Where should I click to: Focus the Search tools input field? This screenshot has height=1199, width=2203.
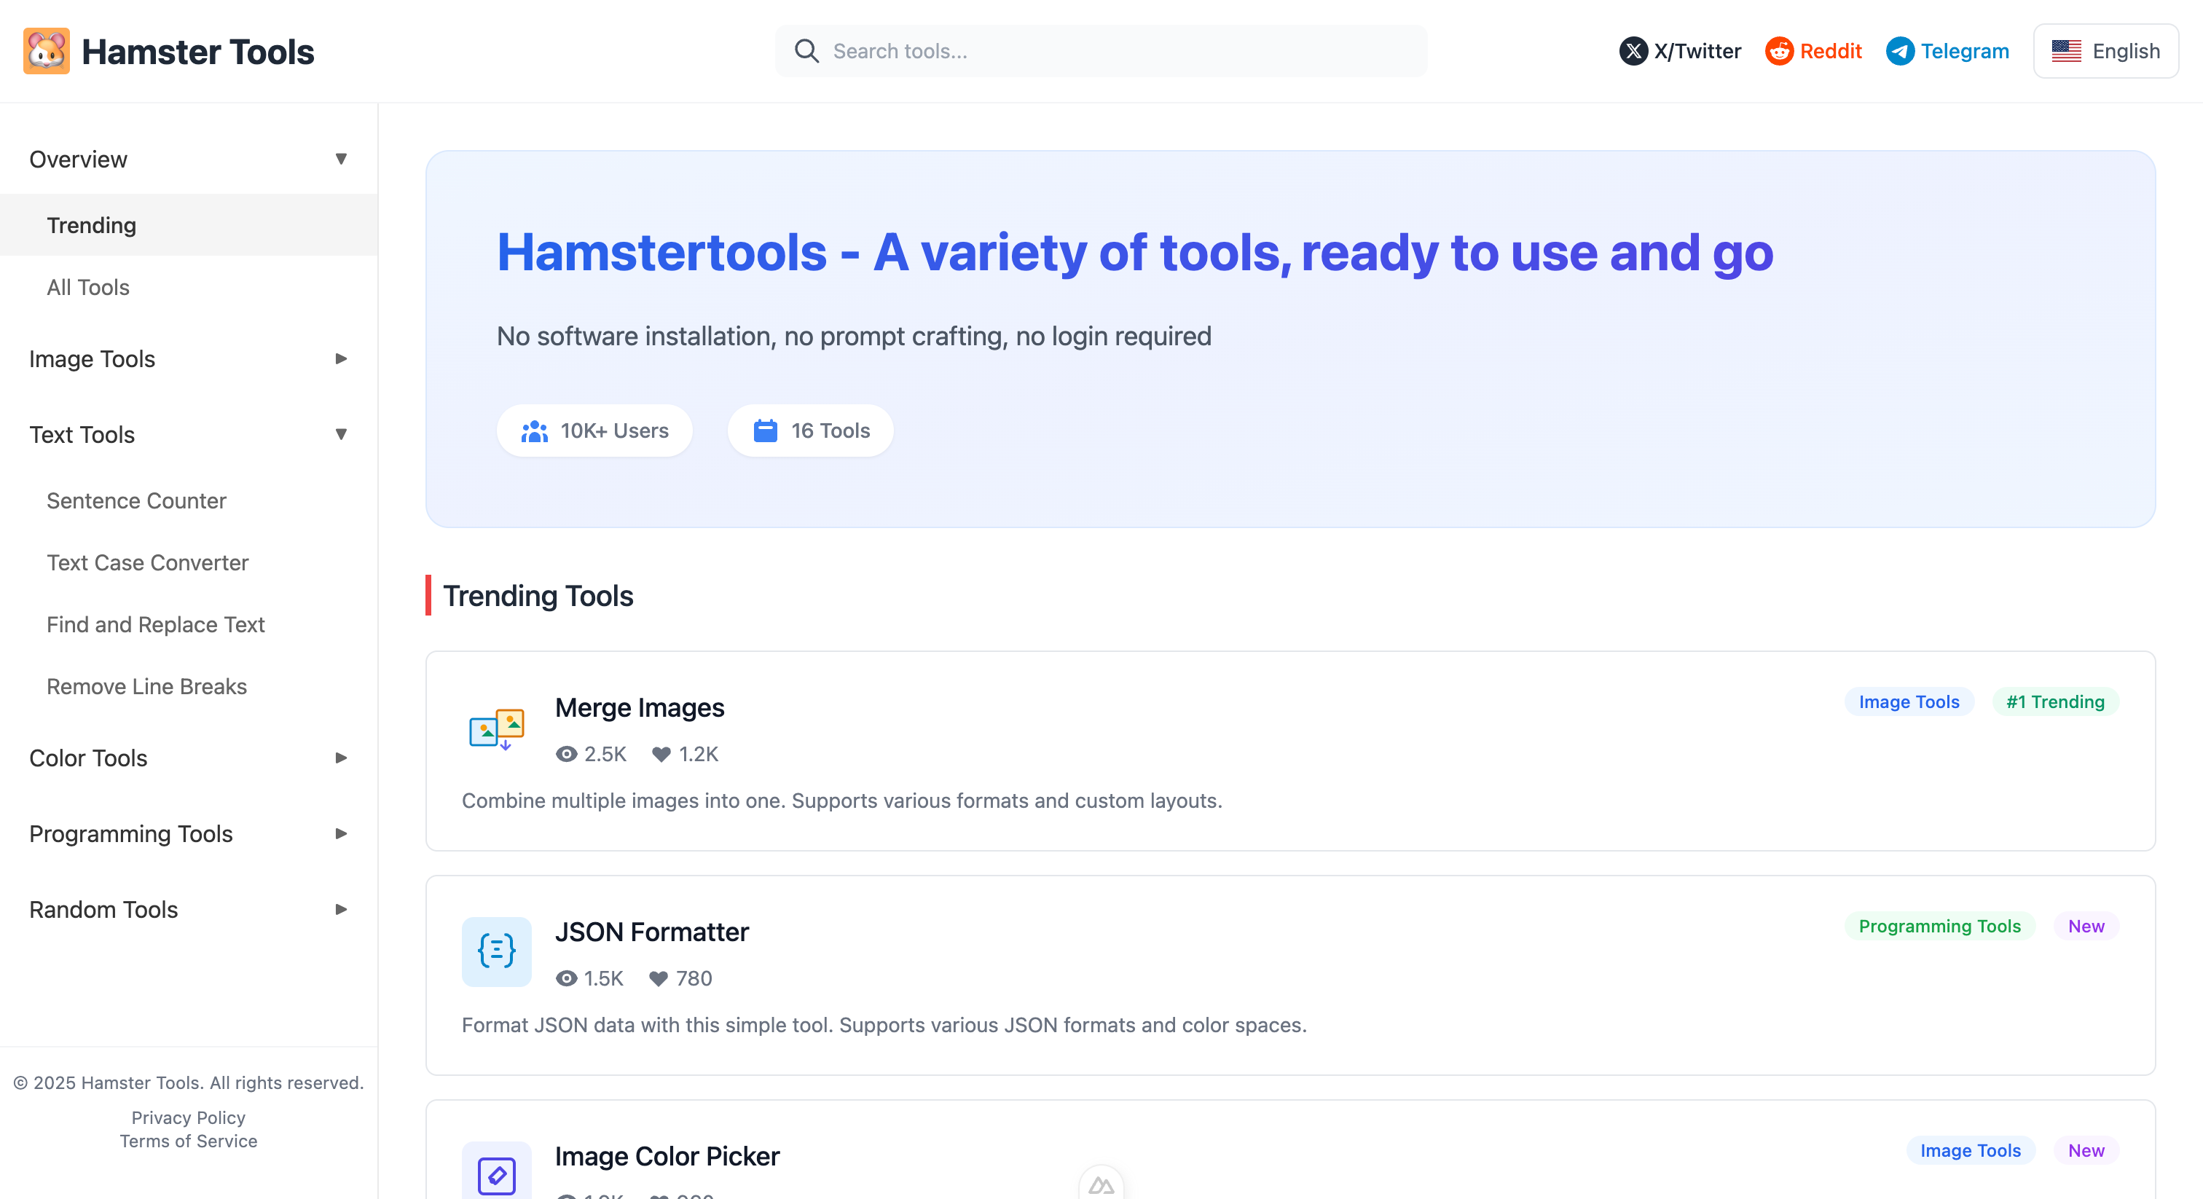pyautogui.click(x=1101, y=51)
